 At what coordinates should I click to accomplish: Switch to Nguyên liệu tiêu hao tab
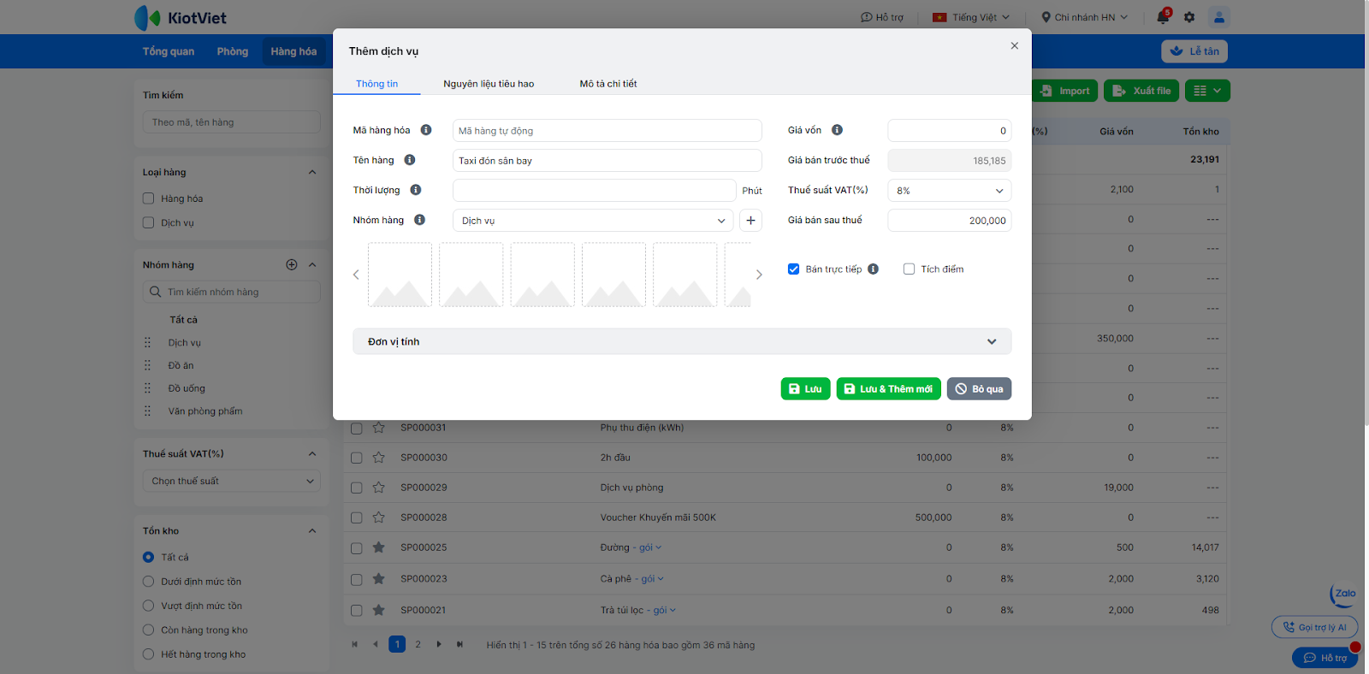click(489, 84)
